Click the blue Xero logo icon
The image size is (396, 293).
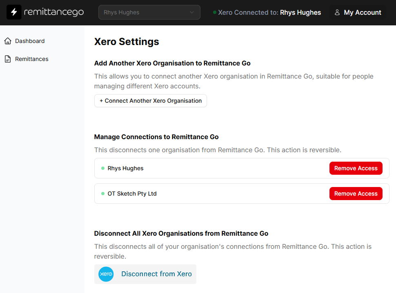point(106,274)
